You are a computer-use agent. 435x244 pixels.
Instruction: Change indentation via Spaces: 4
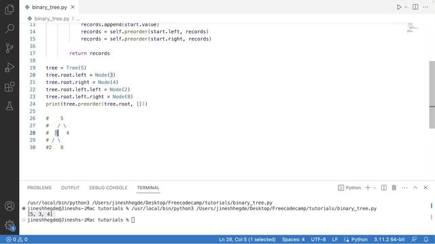tap(293, 239)
